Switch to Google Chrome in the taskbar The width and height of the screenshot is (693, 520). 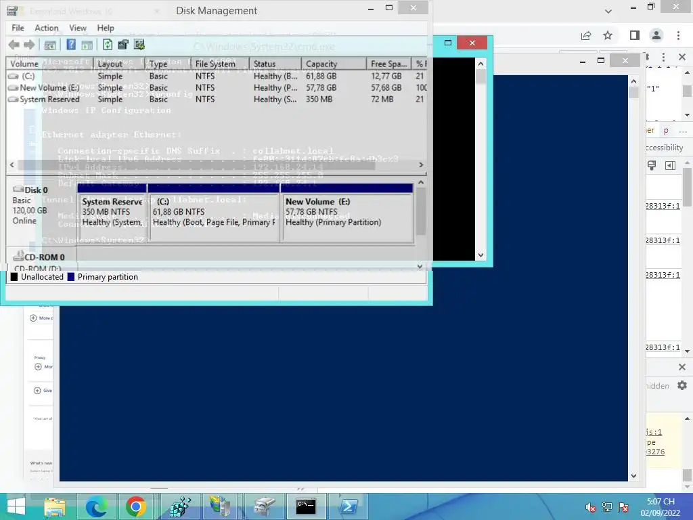tap(135, 506)
